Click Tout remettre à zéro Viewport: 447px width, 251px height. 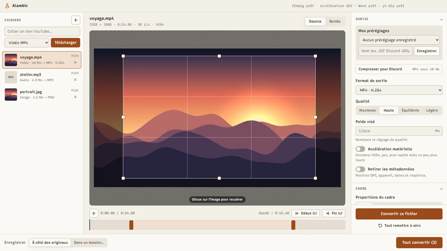pyautogui.click(x=399, y=226)
